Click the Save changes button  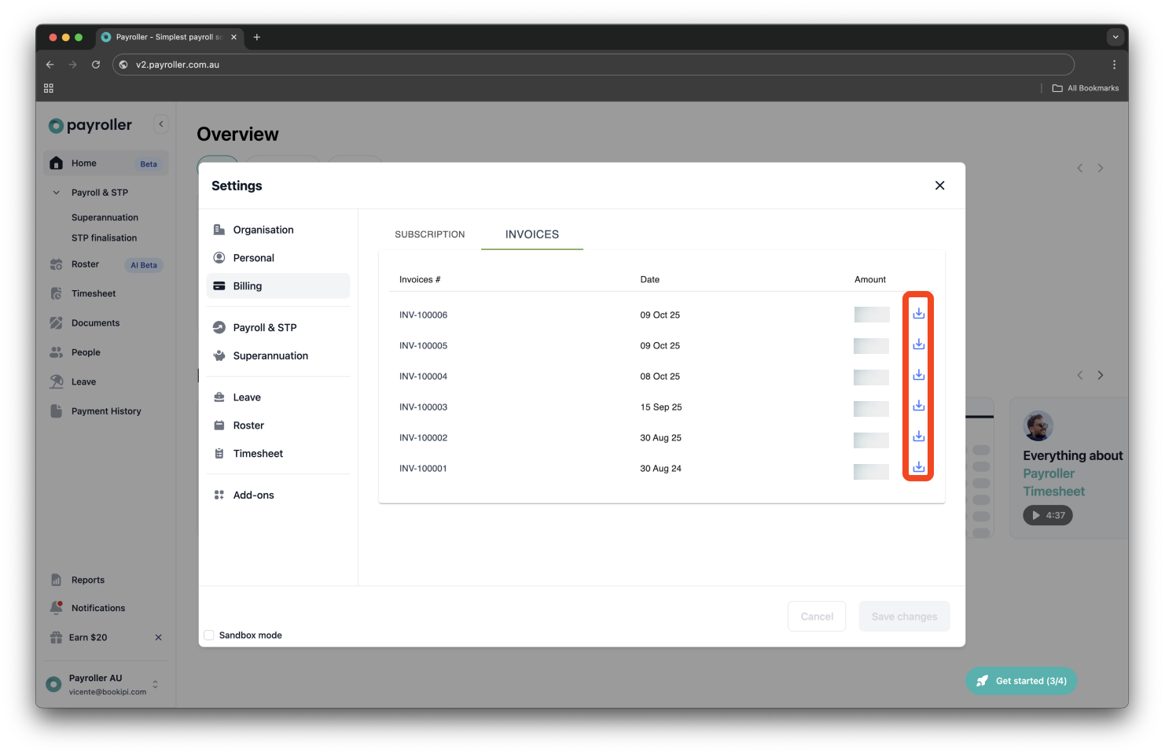[x=904, y=616]
